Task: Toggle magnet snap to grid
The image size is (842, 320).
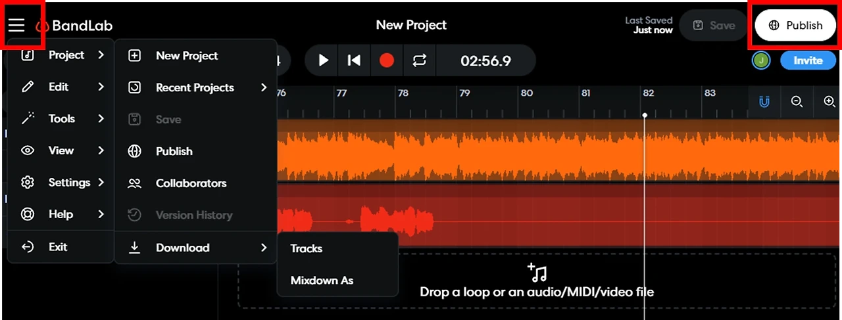Action: 764,102
